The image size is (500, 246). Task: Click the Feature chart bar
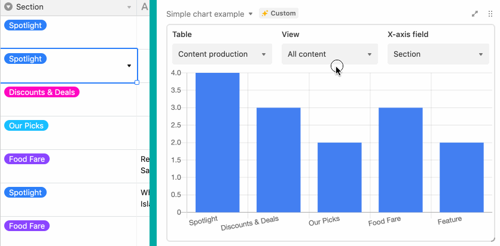[462, 177]
